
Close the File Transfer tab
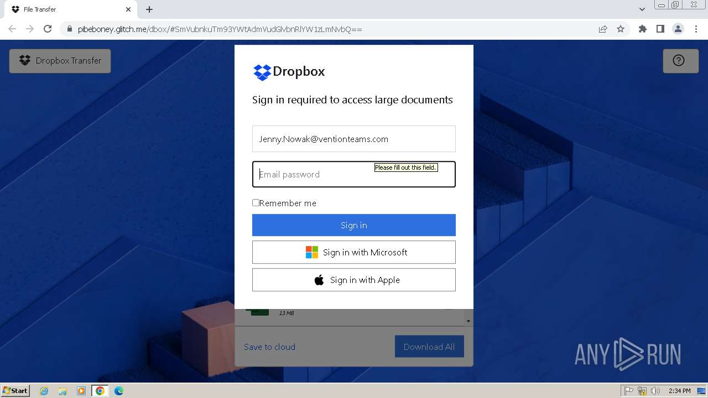128,9
